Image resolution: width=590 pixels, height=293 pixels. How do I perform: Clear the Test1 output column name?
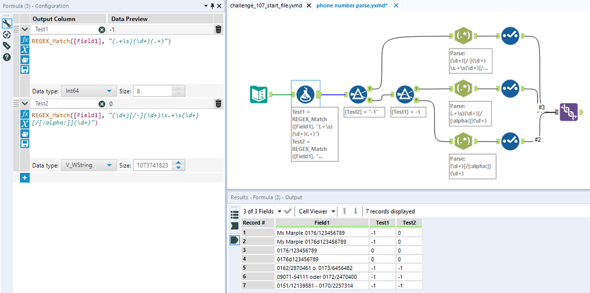[102, 30]
